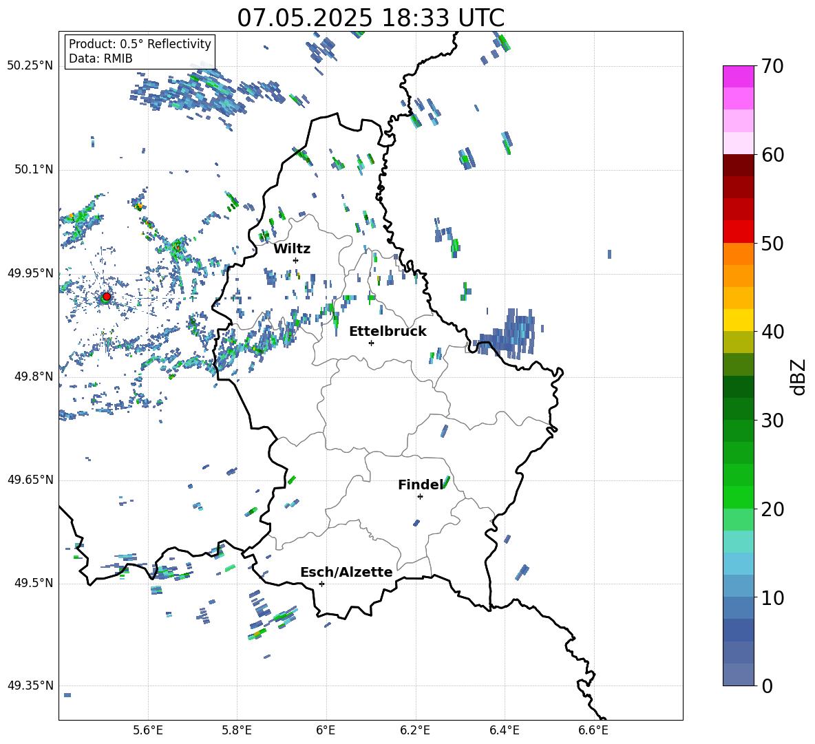Image resolution: width=815 pixels, height=744 pixels.
Task: Click the 70 tick on the colorbar
Action: pyautogui.click(x=773, y=67)
